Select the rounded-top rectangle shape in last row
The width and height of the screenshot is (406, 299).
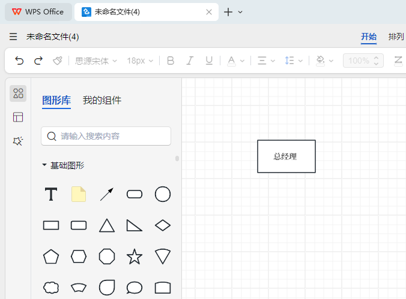coord(163,288)
